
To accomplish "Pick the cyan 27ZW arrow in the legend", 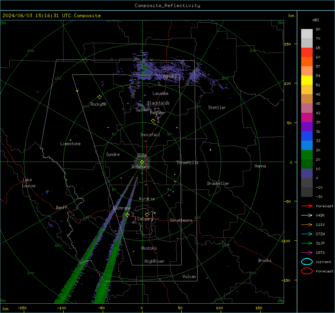I will (307, 234).
